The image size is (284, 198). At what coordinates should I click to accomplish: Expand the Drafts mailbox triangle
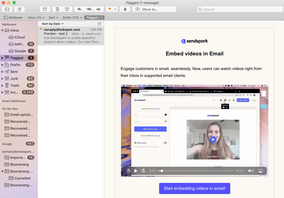3,65
